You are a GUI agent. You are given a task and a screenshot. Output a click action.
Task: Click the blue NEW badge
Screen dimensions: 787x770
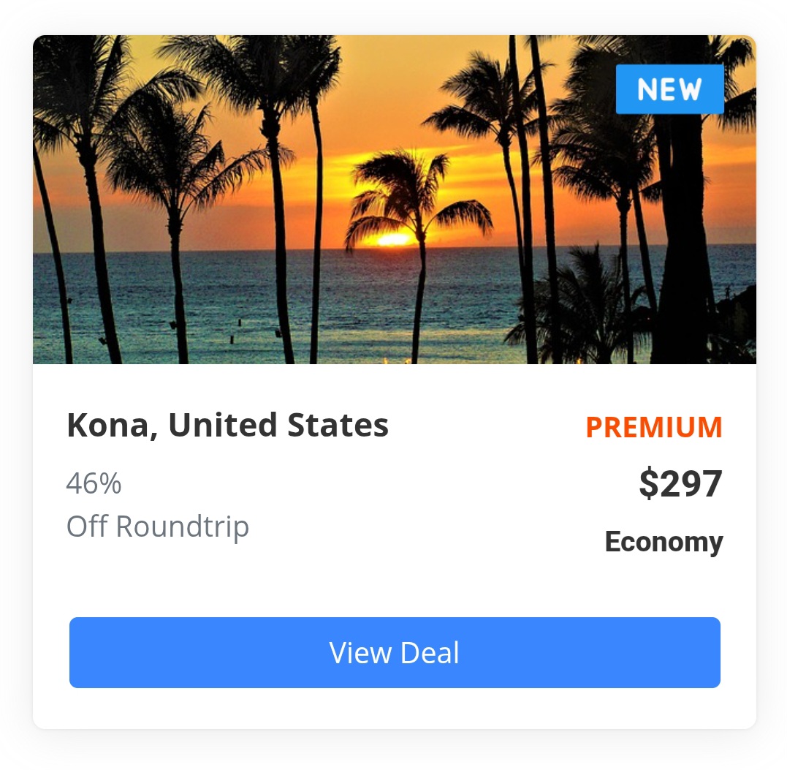[x=669, y=89]
